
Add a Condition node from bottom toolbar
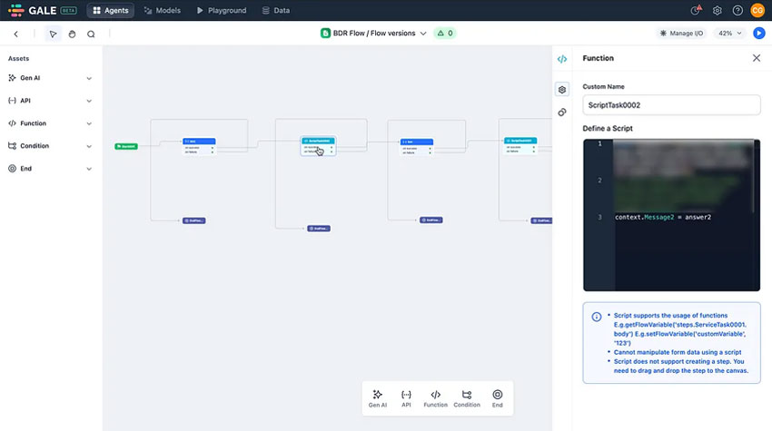[467, 398]
